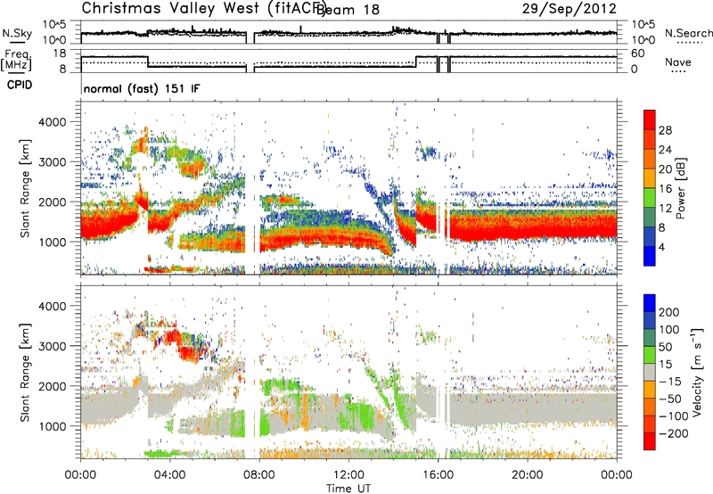
Task: Click the 'Power [dB]' colorbar label
Action: (680, 188)
